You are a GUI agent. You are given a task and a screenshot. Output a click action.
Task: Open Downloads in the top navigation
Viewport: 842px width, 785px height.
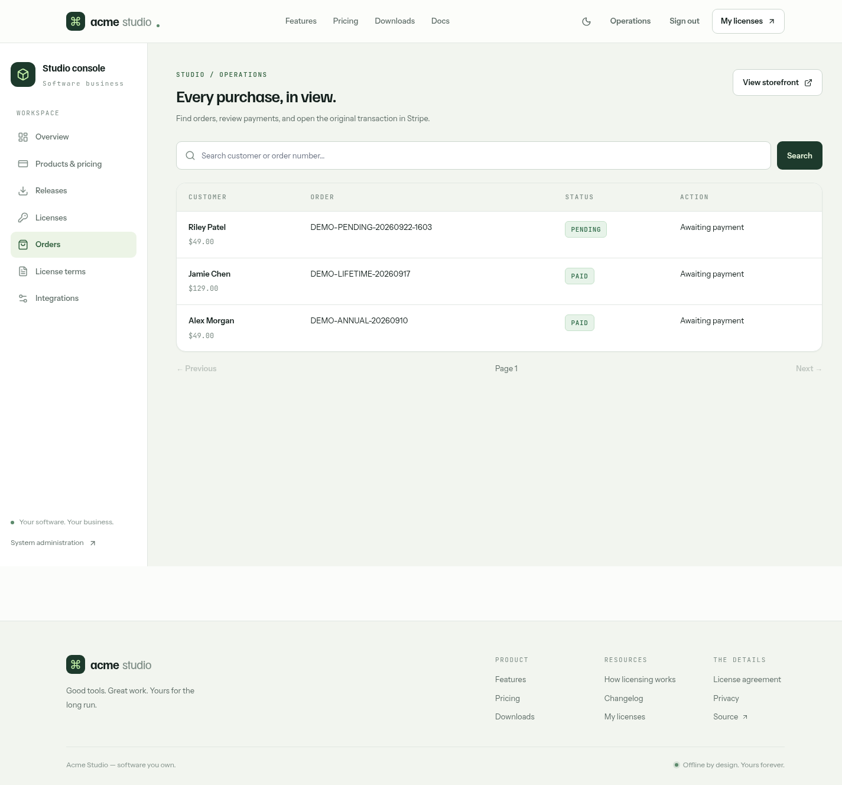[395, 21]
